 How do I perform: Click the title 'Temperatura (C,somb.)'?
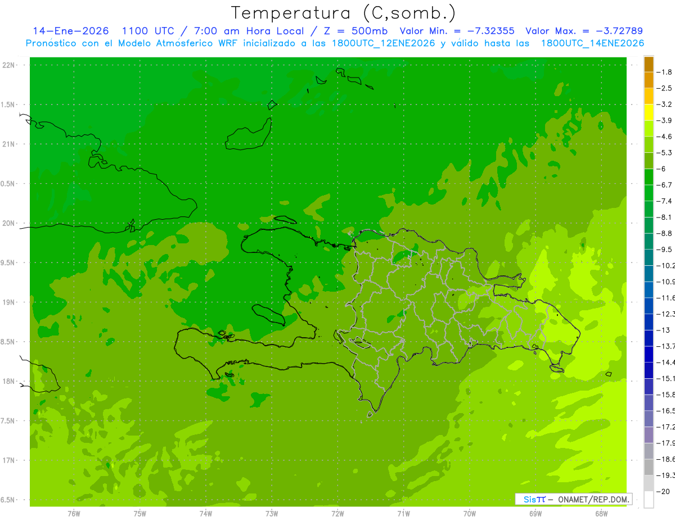pos(344,13)
